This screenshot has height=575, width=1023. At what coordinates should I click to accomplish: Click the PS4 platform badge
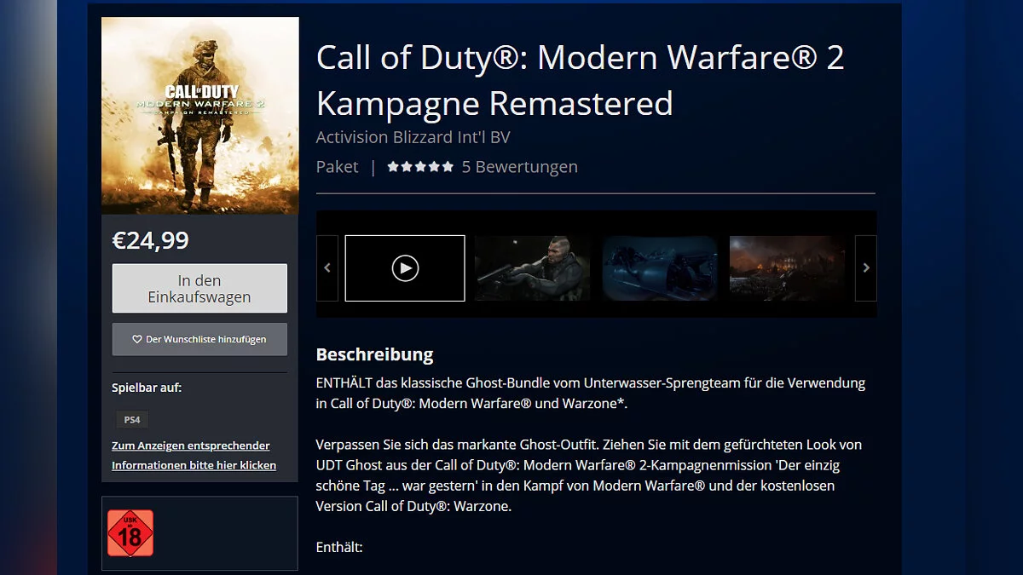tap(132, 420)
